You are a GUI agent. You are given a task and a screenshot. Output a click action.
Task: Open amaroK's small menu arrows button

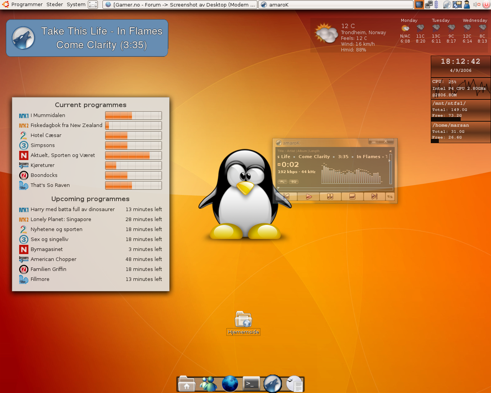click(x=390, y=196)
